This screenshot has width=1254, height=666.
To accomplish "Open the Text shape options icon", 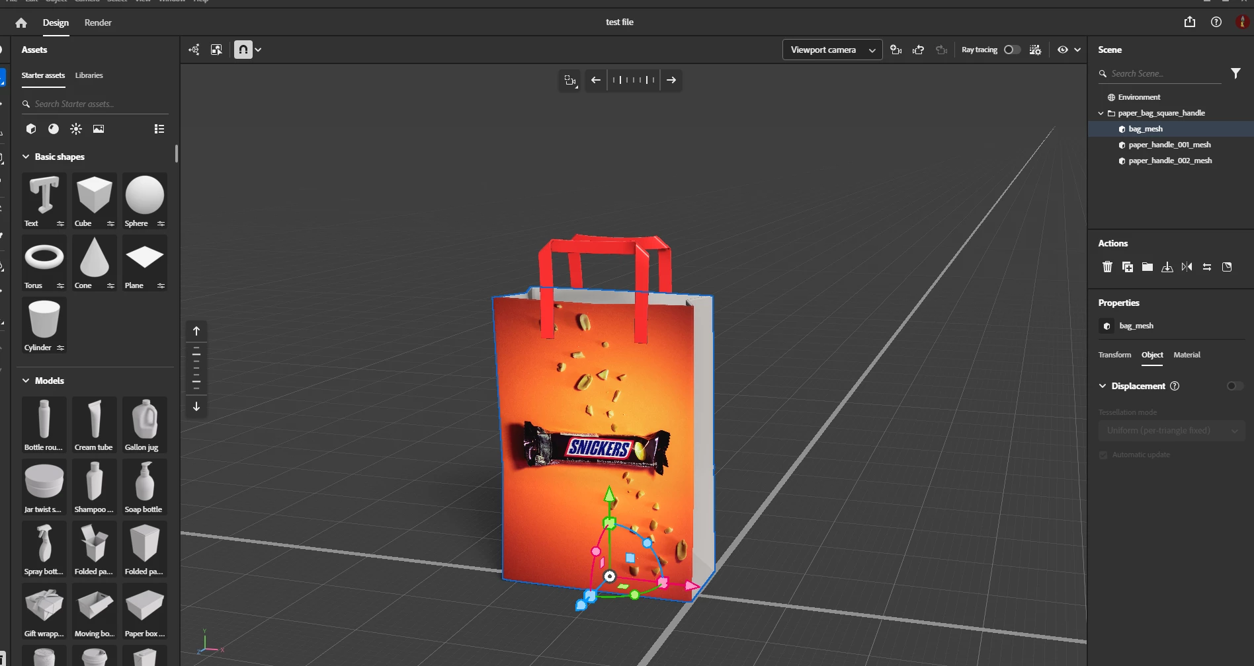I will pos(60,223).
